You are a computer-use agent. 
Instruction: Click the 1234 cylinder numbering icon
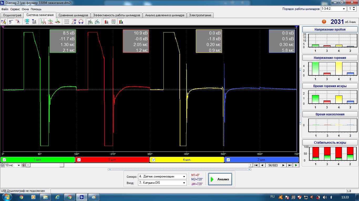(x=34, y=22)
